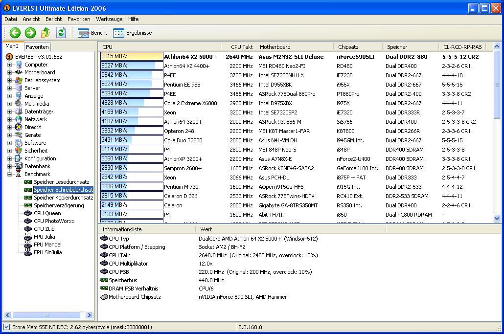Sort by CPU Takt column header
Viewport: 504px width, 334px height.
238,47
